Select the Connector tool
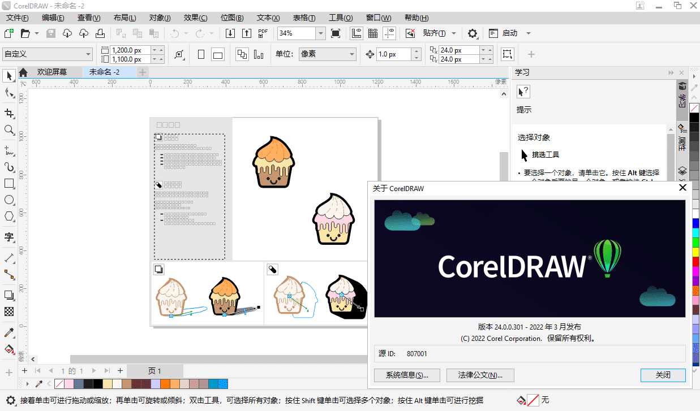The image size is (700, 411). 9,274
